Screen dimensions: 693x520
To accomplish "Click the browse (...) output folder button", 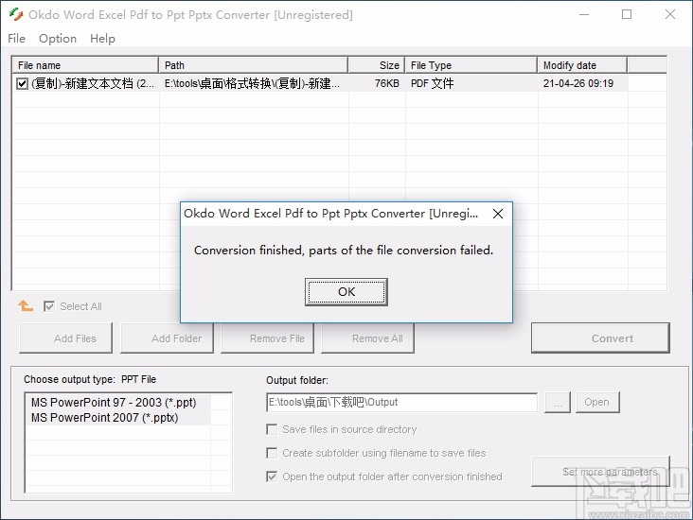I will [x=558, y=402].
